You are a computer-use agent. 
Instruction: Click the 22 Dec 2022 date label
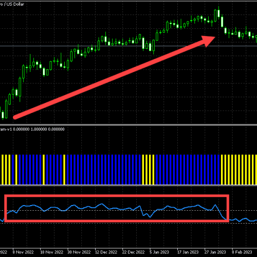(134, 252)
